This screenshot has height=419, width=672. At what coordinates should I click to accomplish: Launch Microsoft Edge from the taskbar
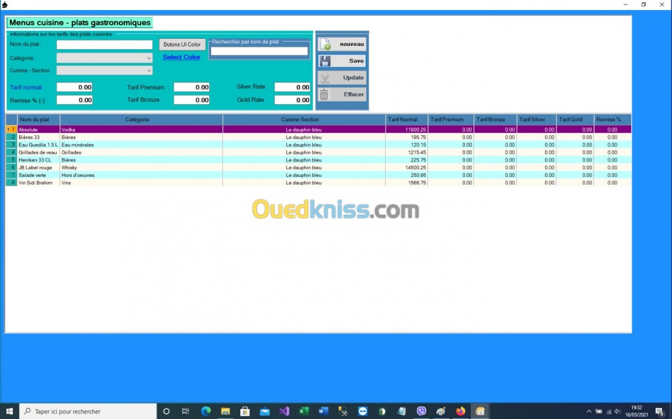206,411
